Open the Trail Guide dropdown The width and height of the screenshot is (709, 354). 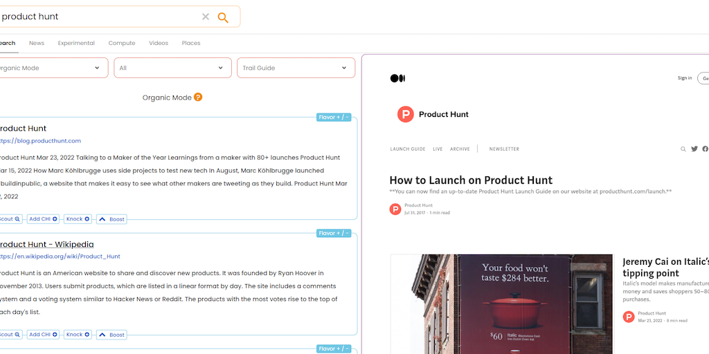tap(296, 68)
